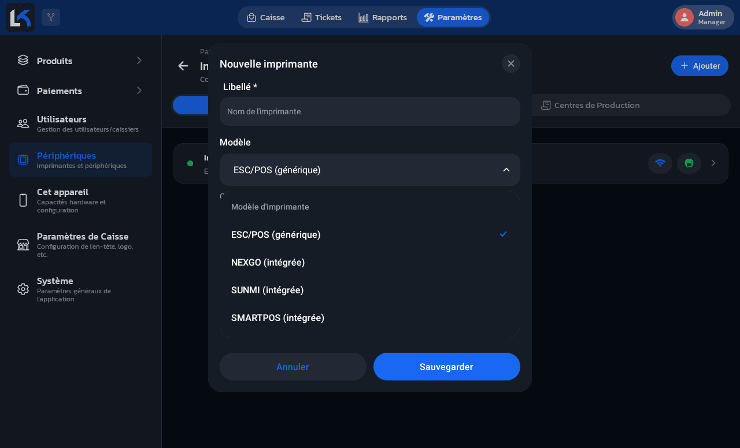
Task: Open Périphériques in the sidebar
Action: pyautogui.click(x=80, y=160)
